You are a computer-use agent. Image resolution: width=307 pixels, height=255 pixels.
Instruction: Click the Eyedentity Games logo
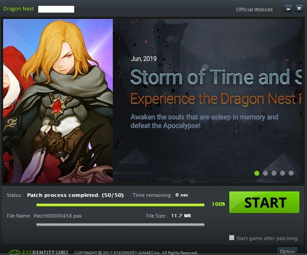[x=39, y=252]
